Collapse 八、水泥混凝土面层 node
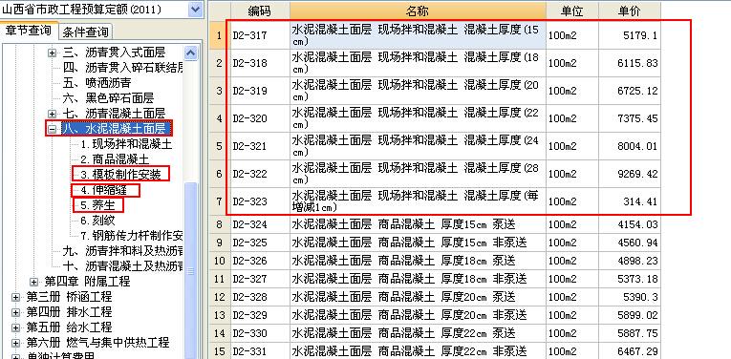 click(x=53, y=129)
